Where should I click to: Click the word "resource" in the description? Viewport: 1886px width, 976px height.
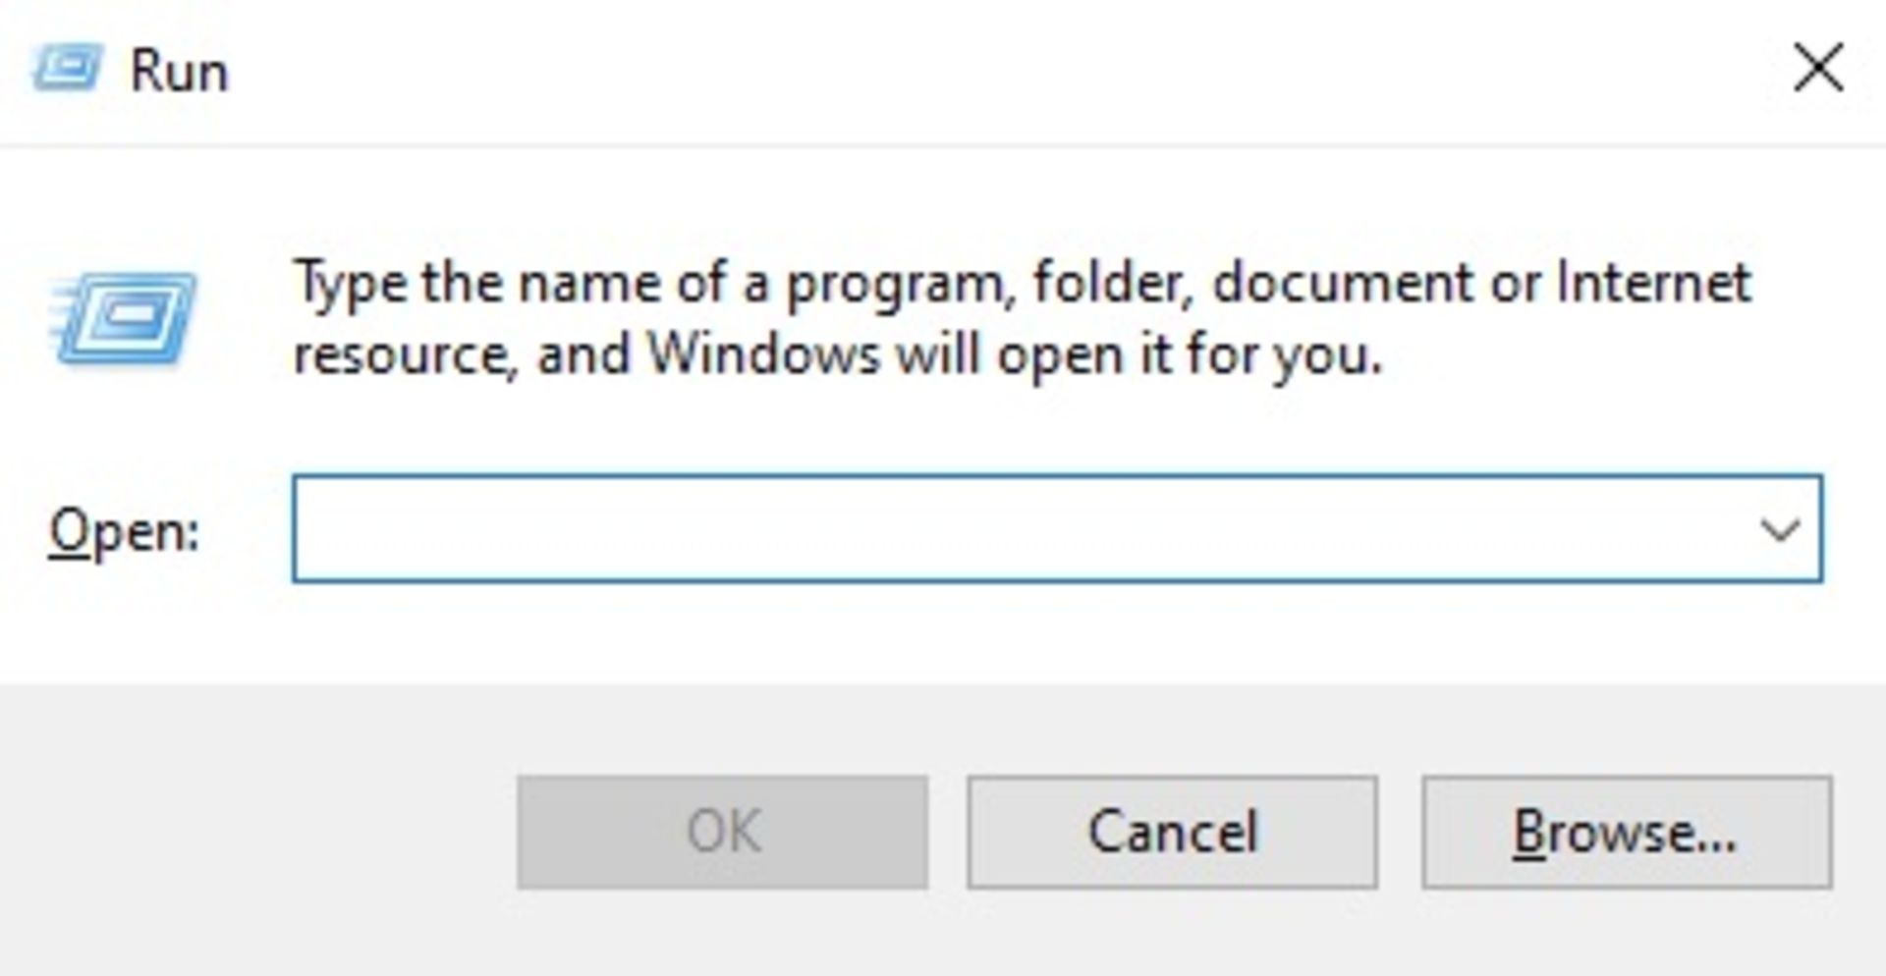point(405,356)
